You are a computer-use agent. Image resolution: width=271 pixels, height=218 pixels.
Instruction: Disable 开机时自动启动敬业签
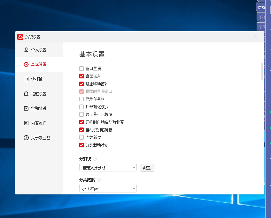pos(81,122)
